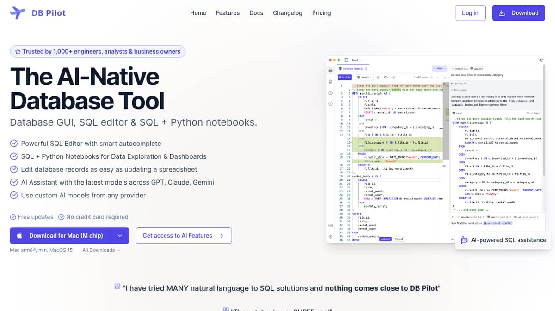View the Changelog page
The image size is (555, 311).
(288, 13)
